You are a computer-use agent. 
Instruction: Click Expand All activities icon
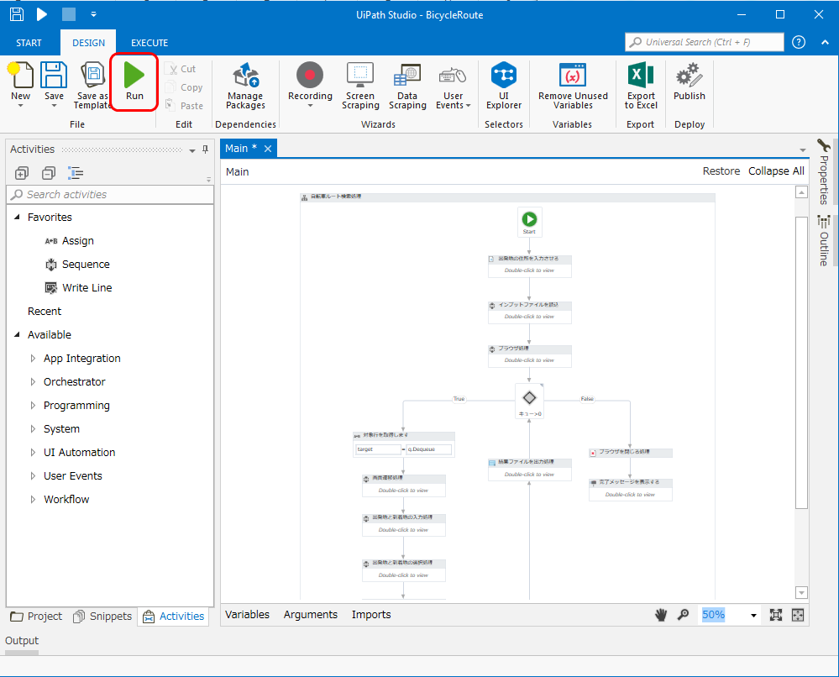tap(22, 173)
